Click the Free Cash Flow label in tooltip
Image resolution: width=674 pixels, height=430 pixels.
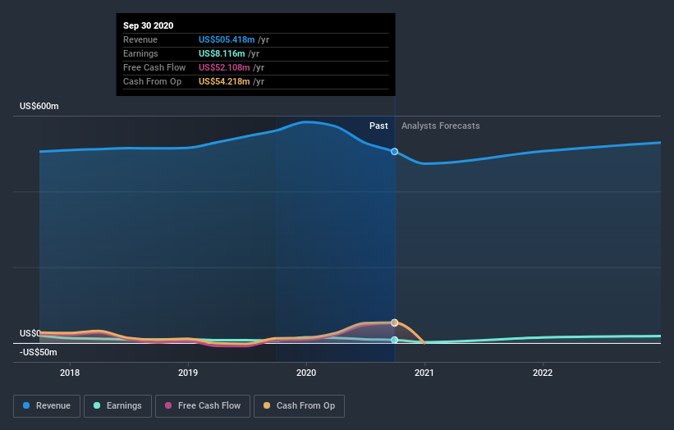(x=154, y=67)
